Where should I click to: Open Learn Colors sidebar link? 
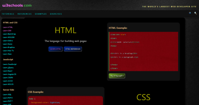(8, 41)
